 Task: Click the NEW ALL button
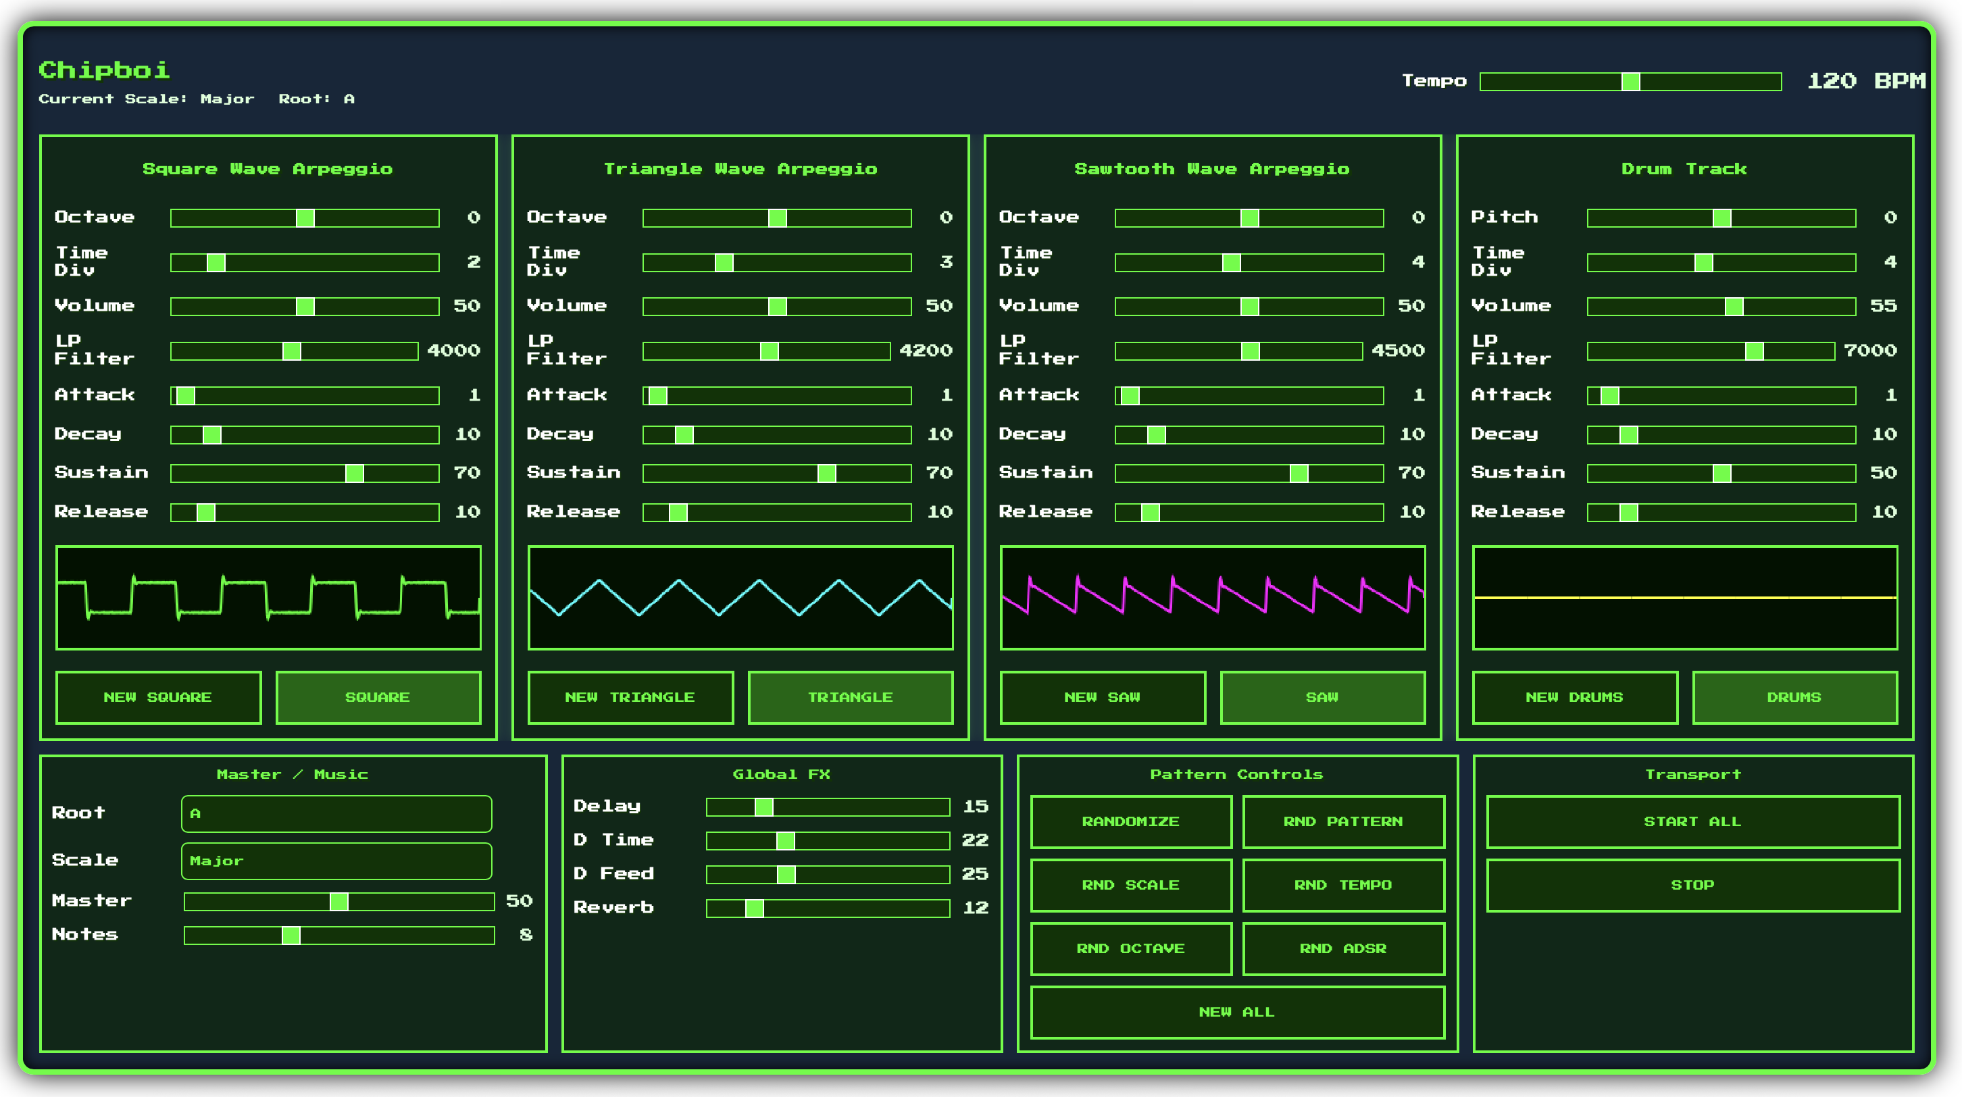1237,1012
